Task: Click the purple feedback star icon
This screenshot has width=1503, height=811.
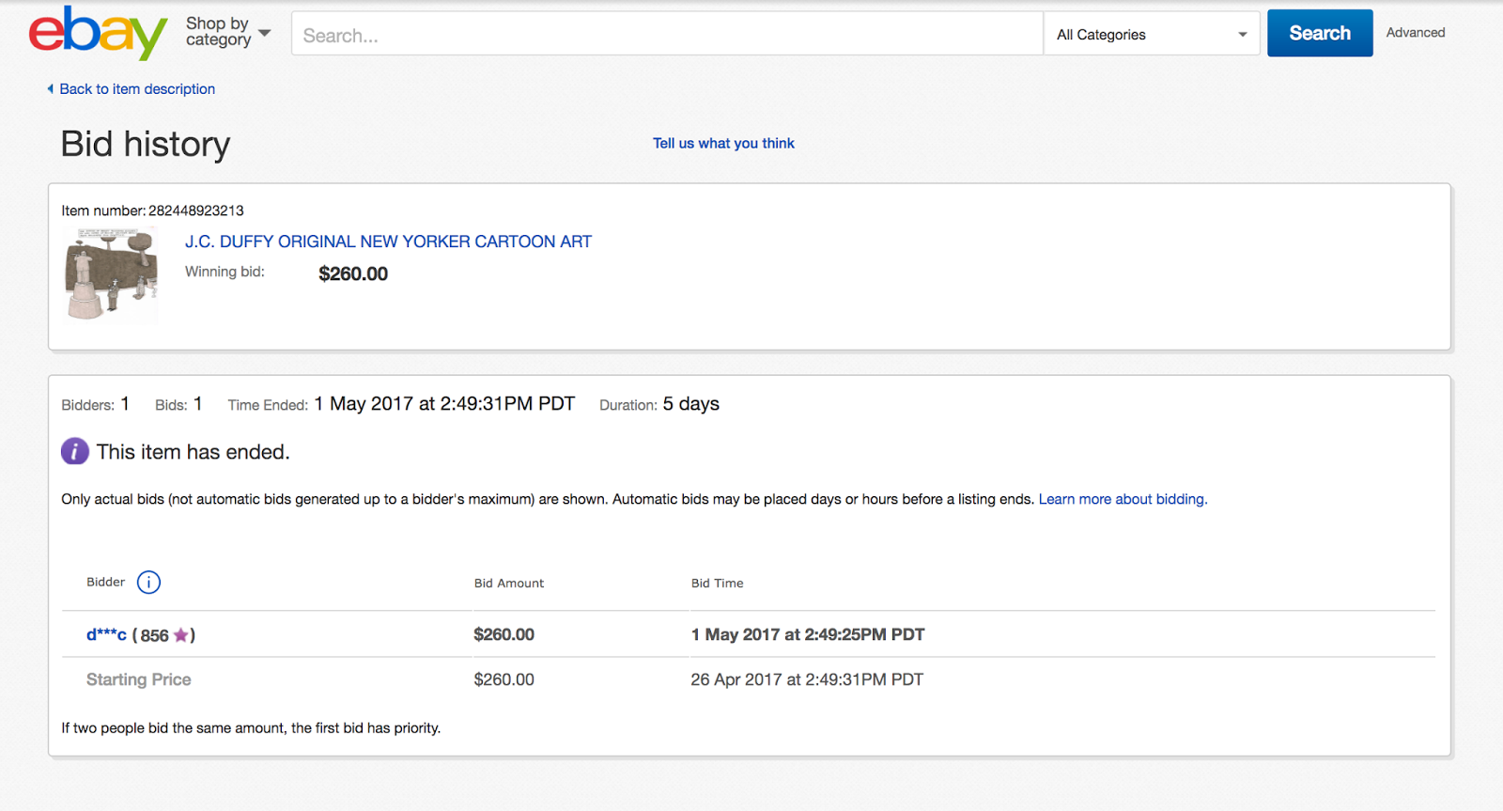Action: (181, 635)
